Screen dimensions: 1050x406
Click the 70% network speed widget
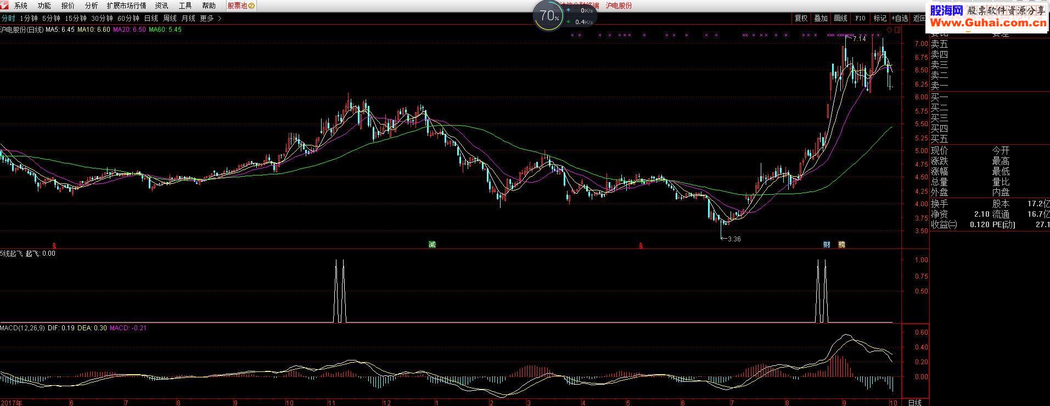coord(564,16)
